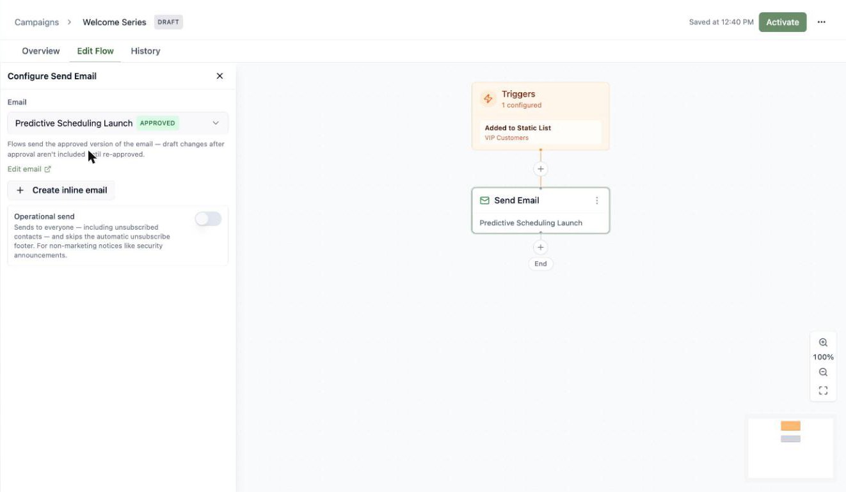Click the Configure Send Email heading
This screenshot has width=846, height=492.
(x=52, y=76)
